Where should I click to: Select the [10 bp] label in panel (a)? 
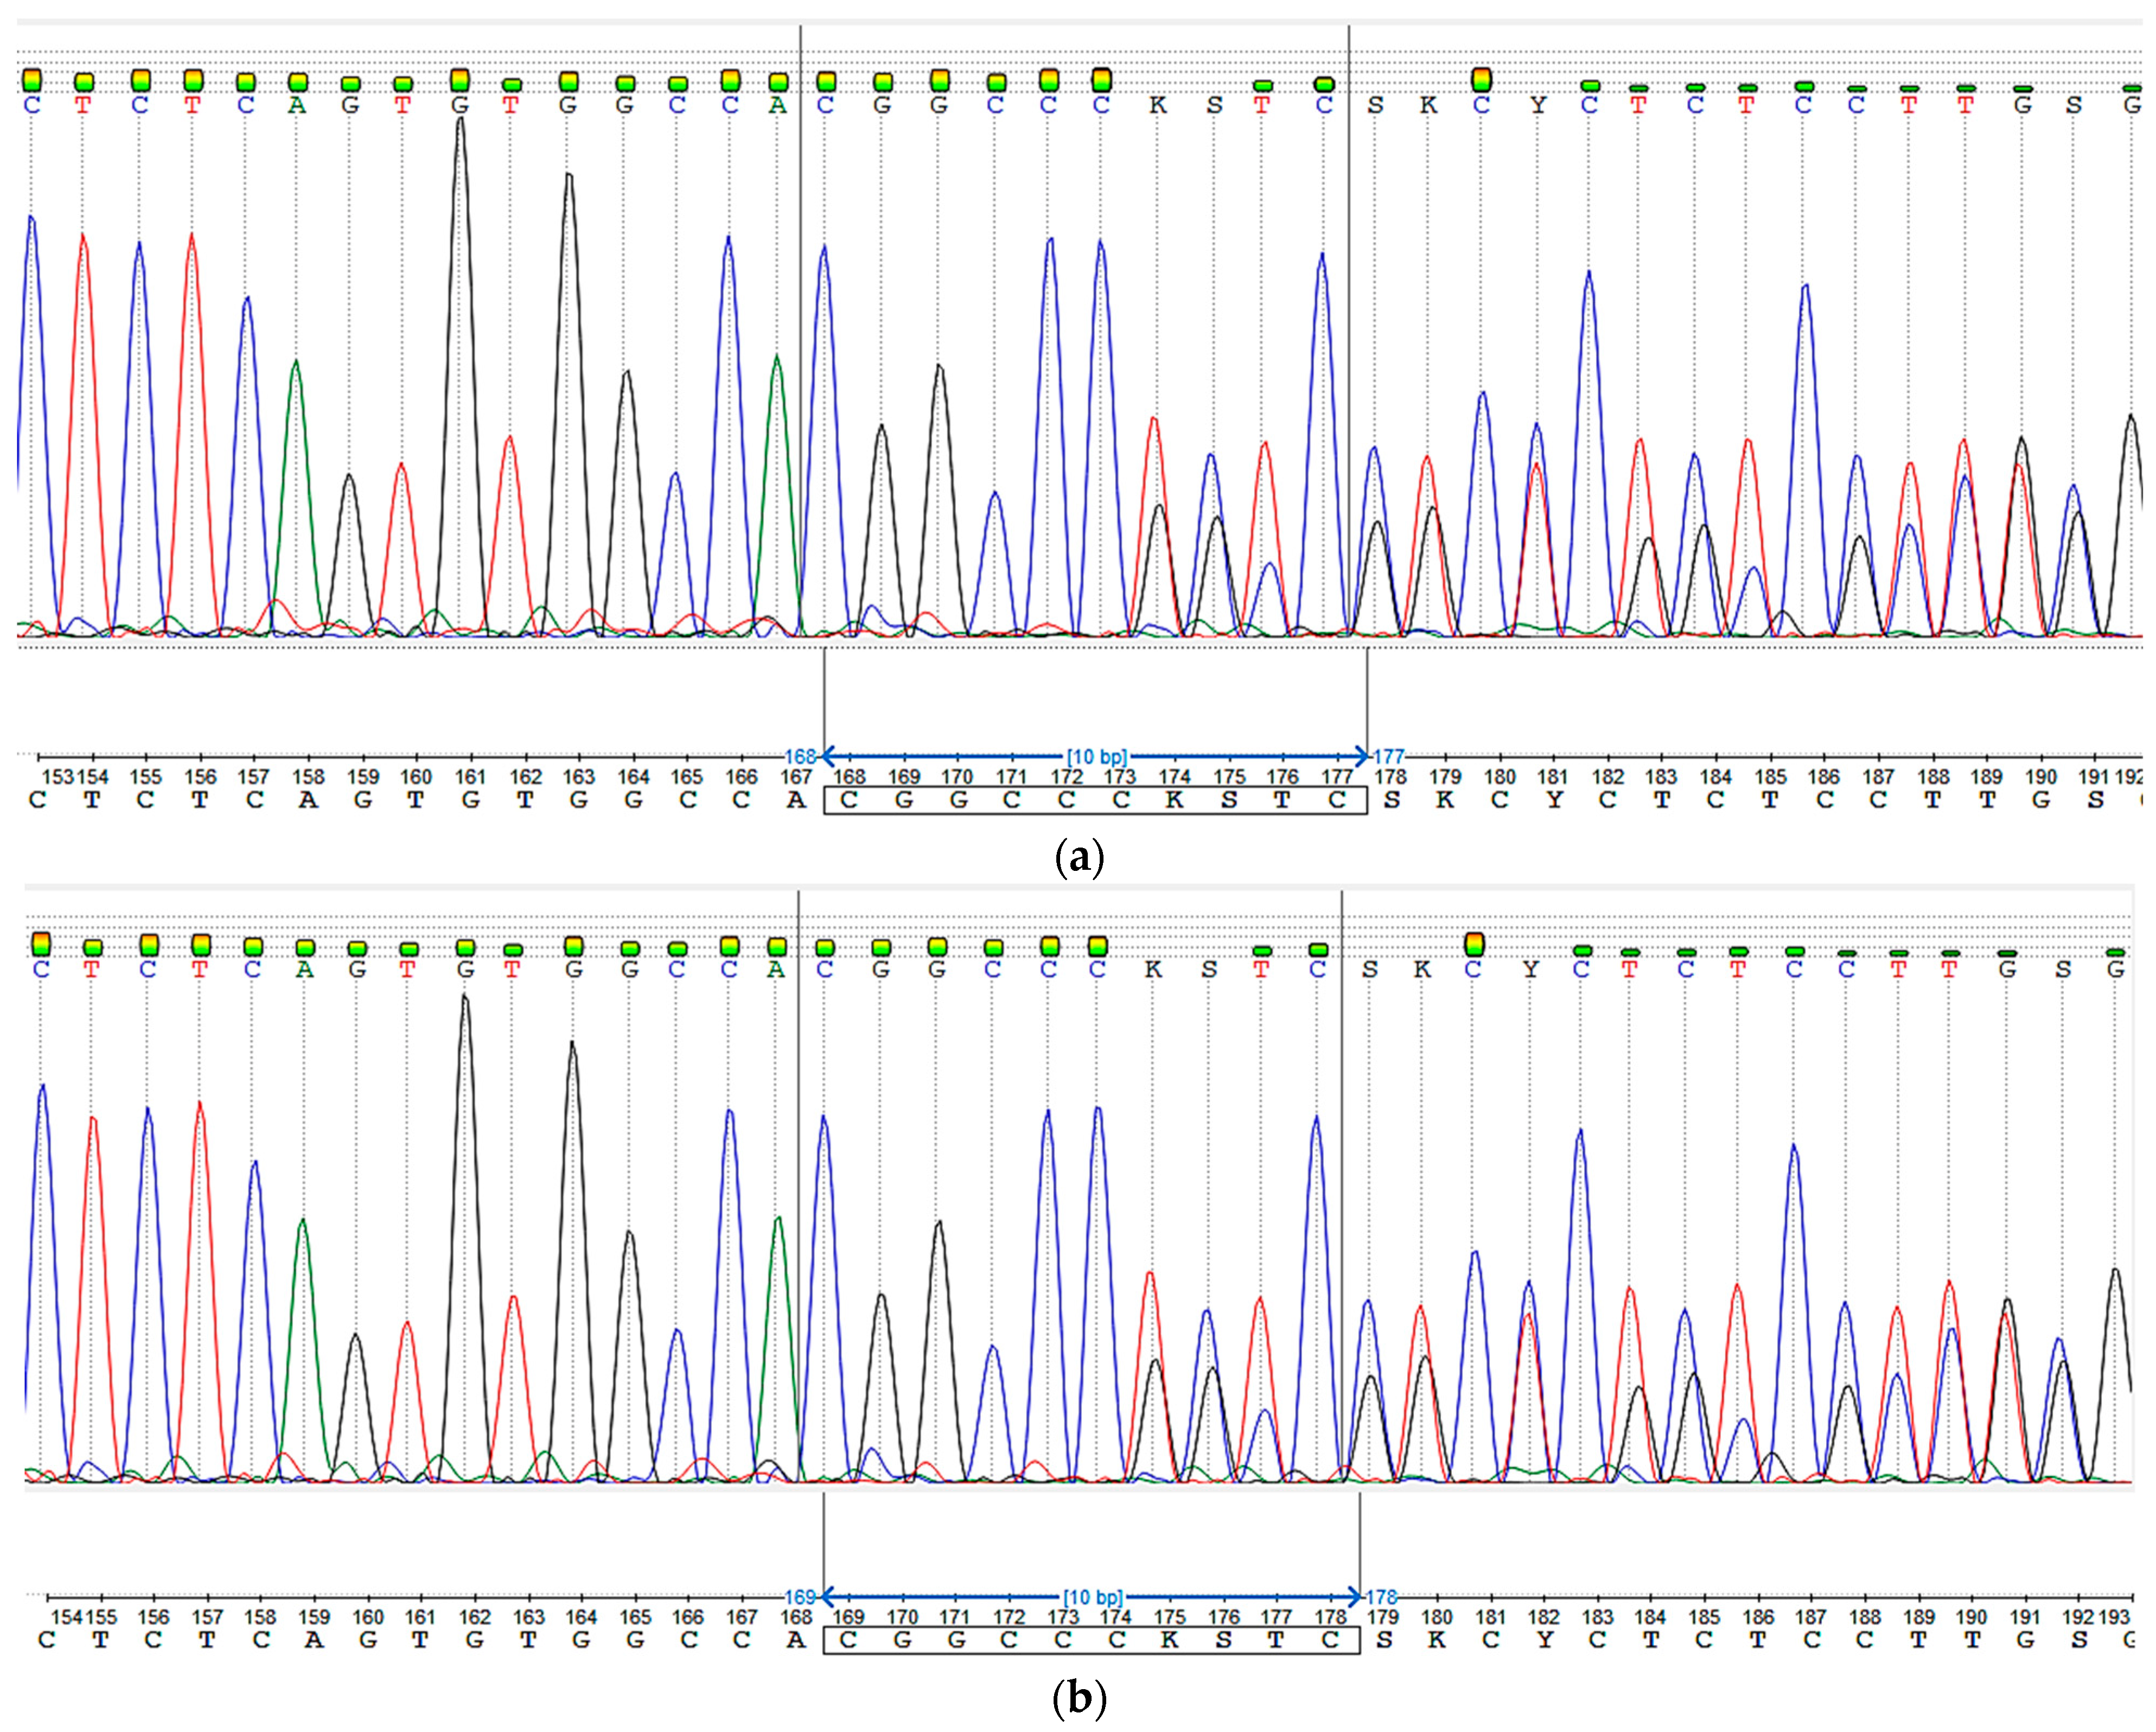coord(1096,757)
